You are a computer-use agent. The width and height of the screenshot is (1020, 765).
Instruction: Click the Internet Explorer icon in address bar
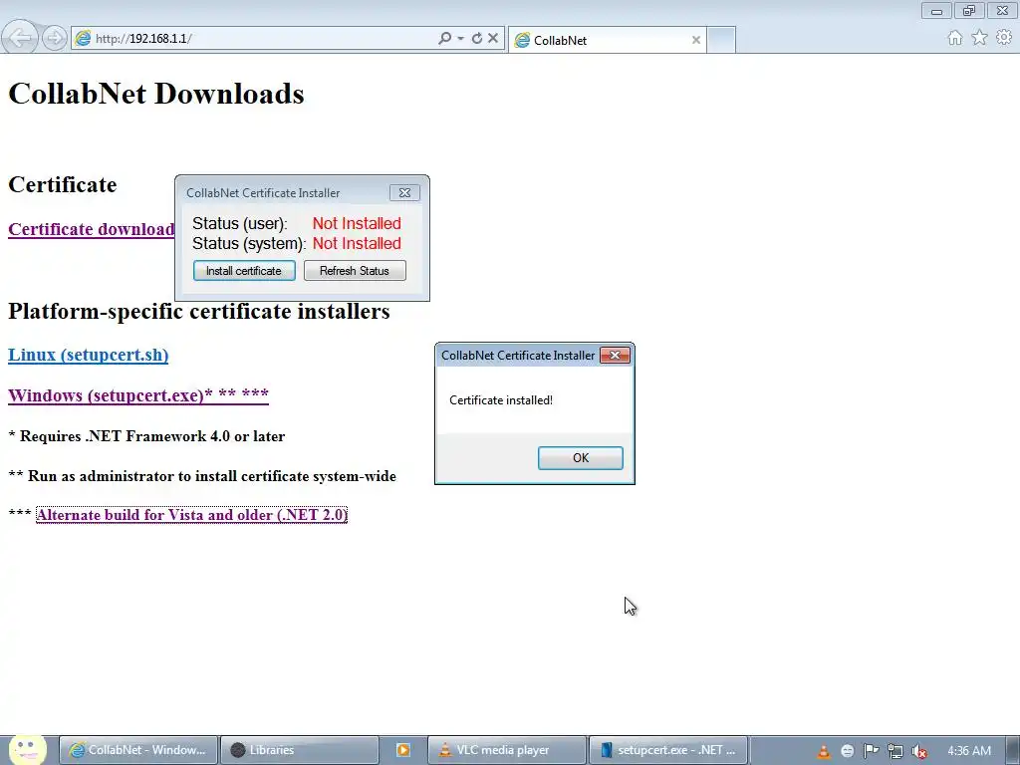pos(83,39)
